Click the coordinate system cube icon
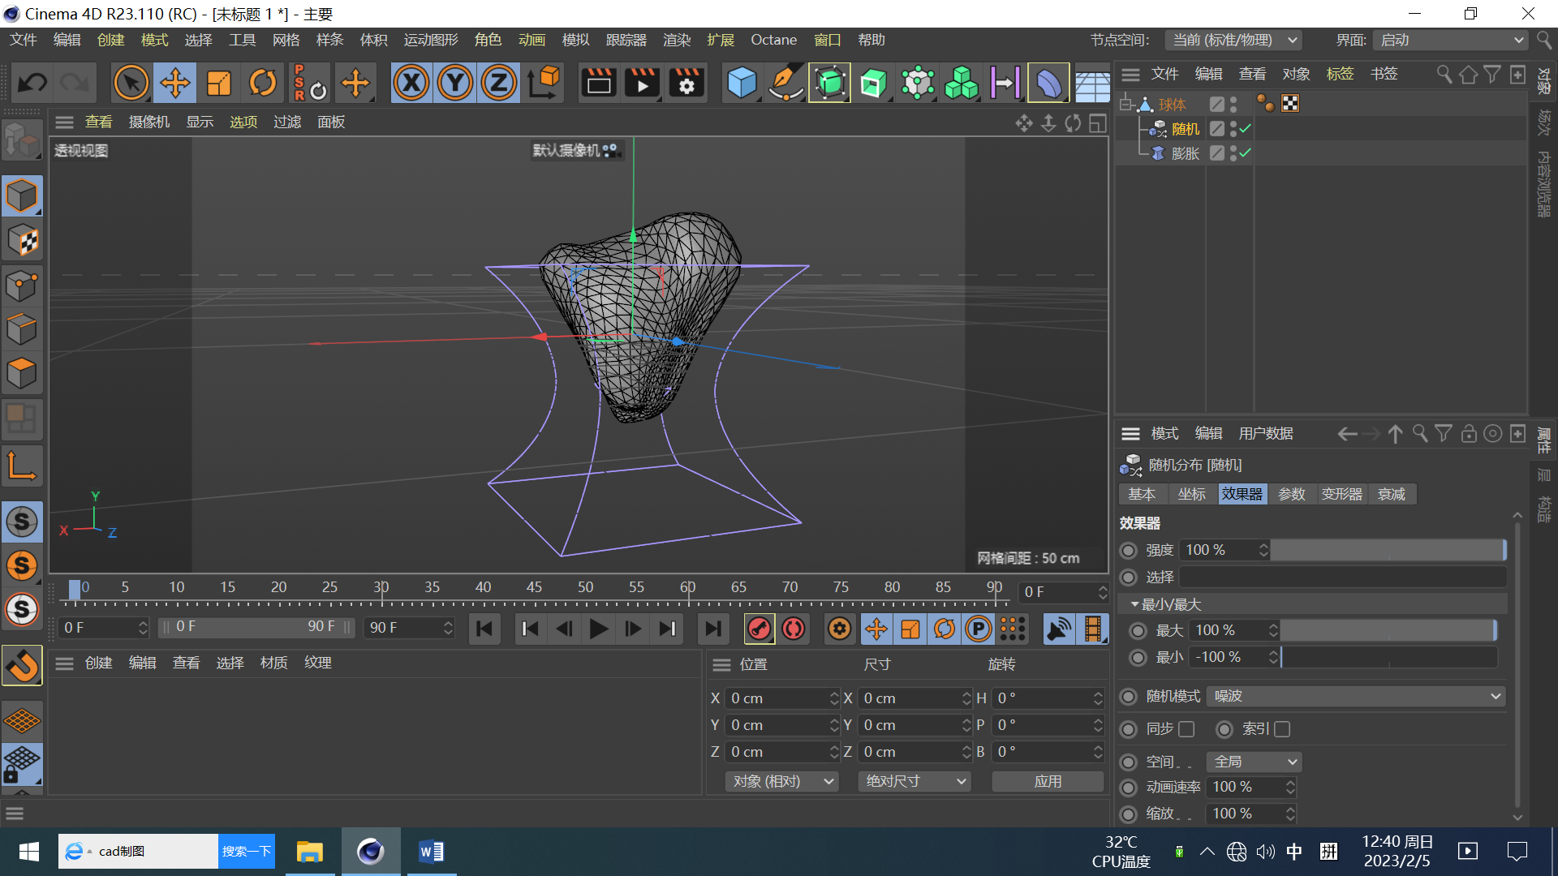This screenshot has height=876, width=1558. tap(544, 83)
